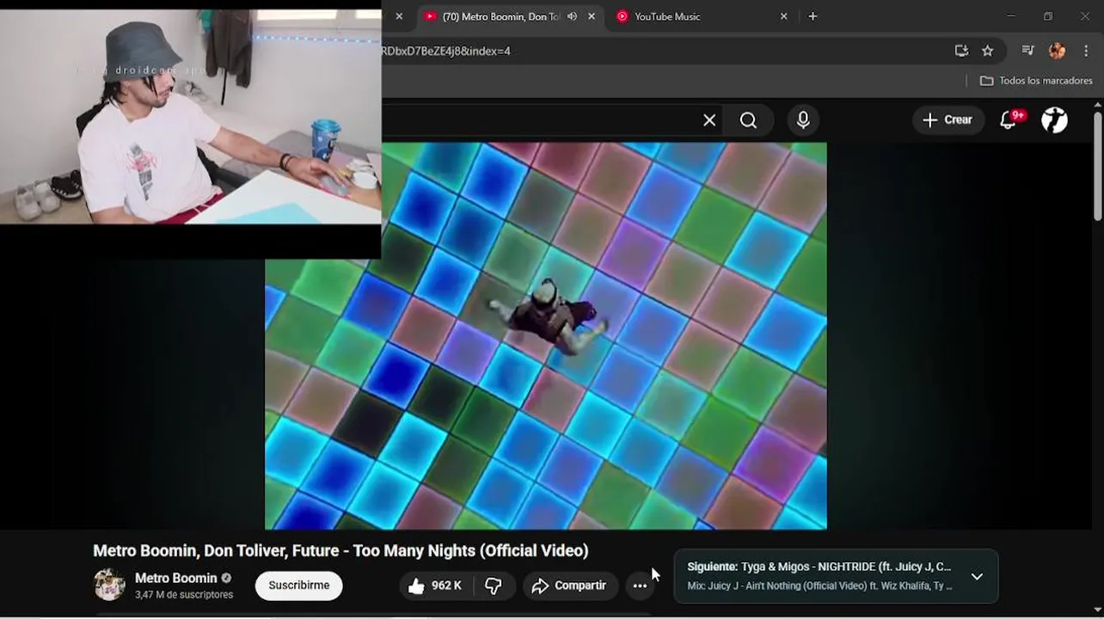Dislike the video with thumbs down
The width and height of the screenshot is (1104, 619).
(494, 585)
